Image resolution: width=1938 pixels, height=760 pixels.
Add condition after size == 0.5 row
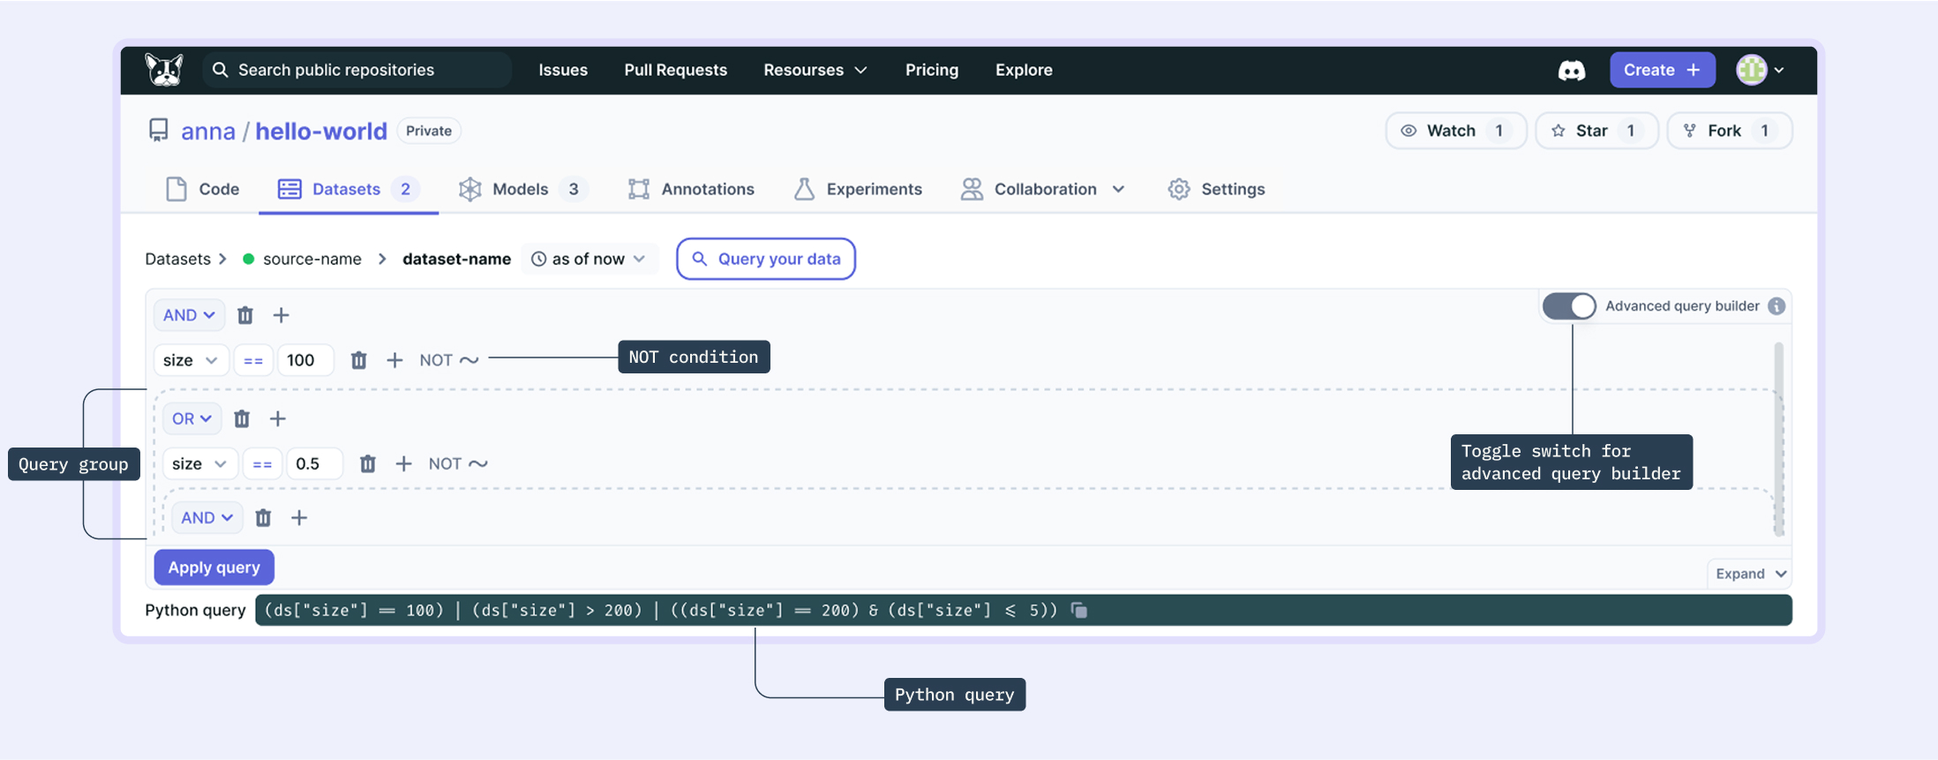click(403, 463)
